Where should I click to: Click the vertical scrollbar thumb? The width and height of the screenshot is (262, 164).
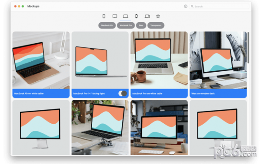click(x=248, y=48)
